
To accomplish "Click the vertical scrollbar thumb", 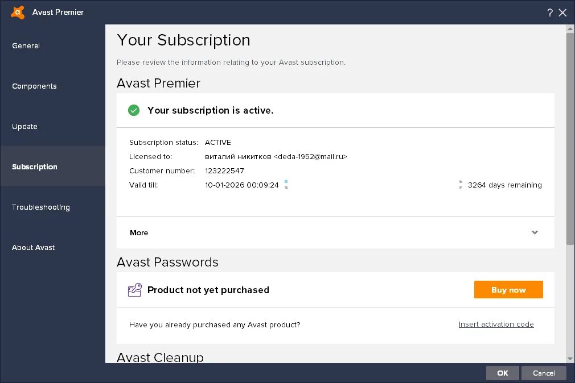I will pyautogui.click(x=570, y=139).
